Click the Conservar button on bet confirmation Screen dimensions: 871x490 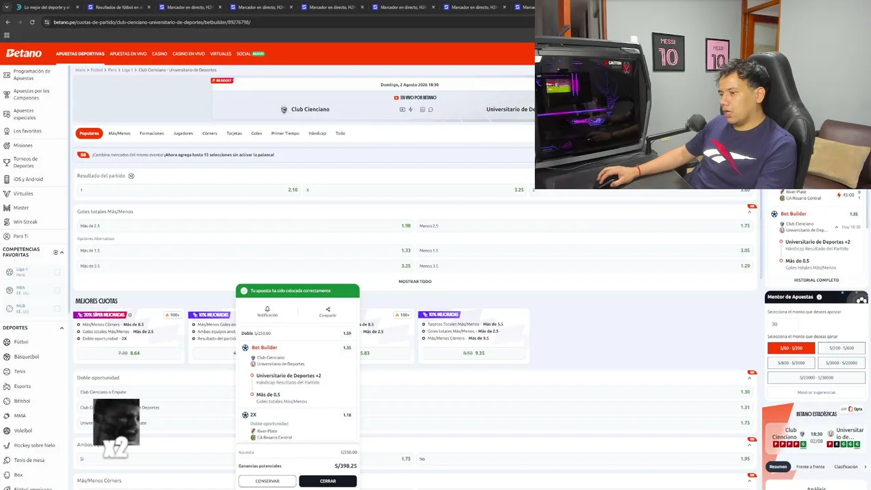click(x=267, y=481)
